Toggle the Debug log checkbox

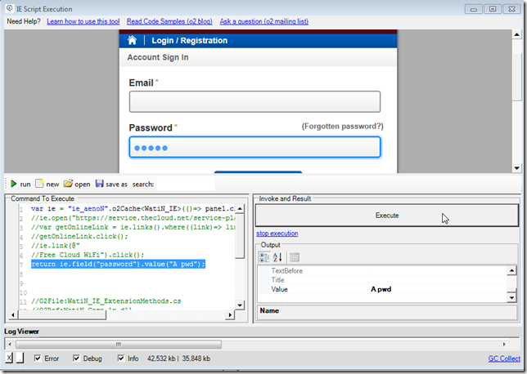tap(76, 358)
